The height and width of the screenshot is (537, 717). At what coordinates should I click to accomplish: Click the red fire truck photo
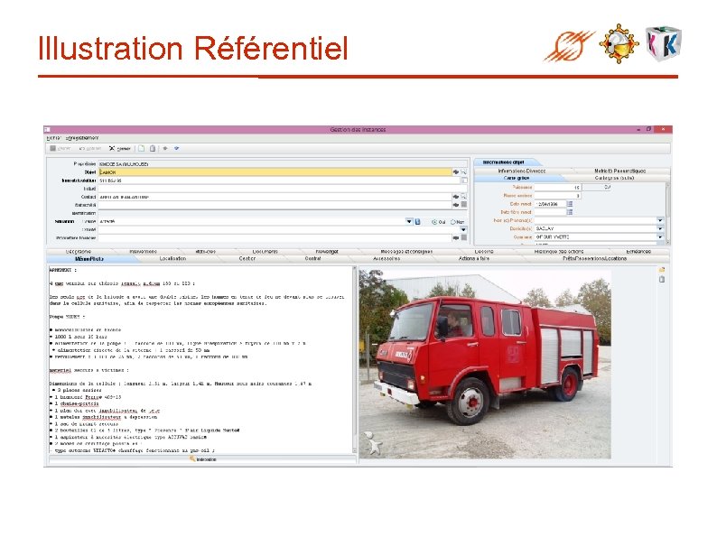[485, 364]
